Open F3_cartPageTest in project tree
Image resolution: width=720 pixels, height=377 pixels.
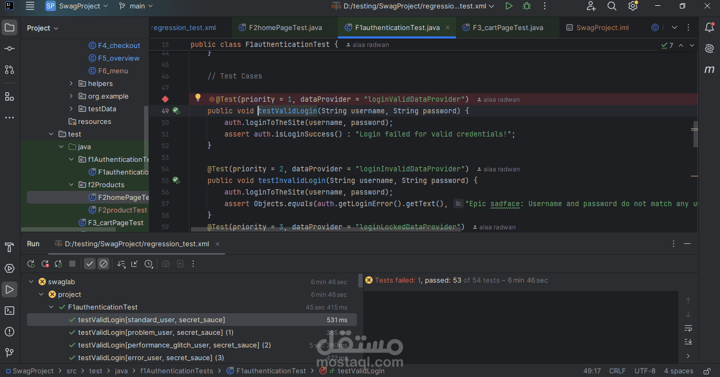click(111, 223)
